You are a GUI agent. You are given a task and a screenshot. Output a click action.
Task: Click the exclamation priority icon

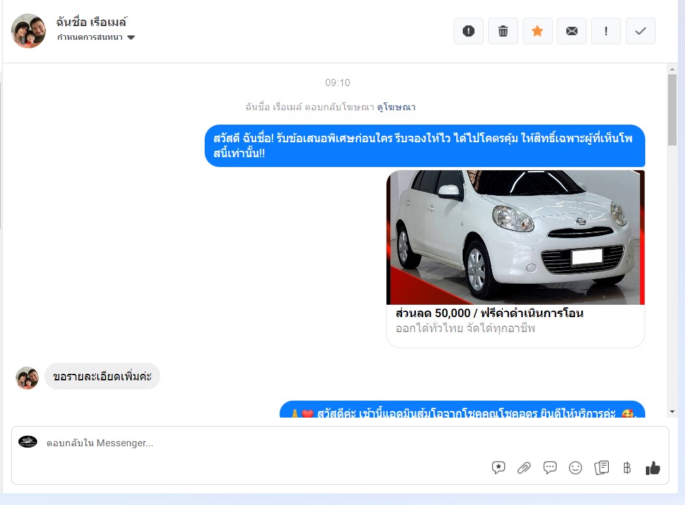[606, 31]
